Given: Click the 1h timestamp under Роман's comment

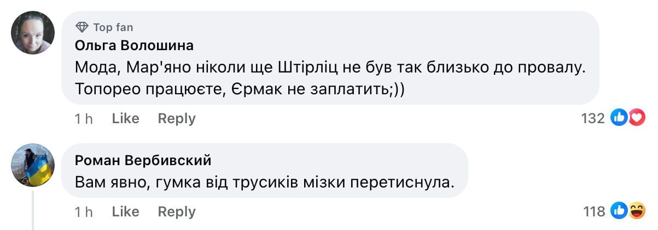Looking at the screenshot, I should (84, 211).
